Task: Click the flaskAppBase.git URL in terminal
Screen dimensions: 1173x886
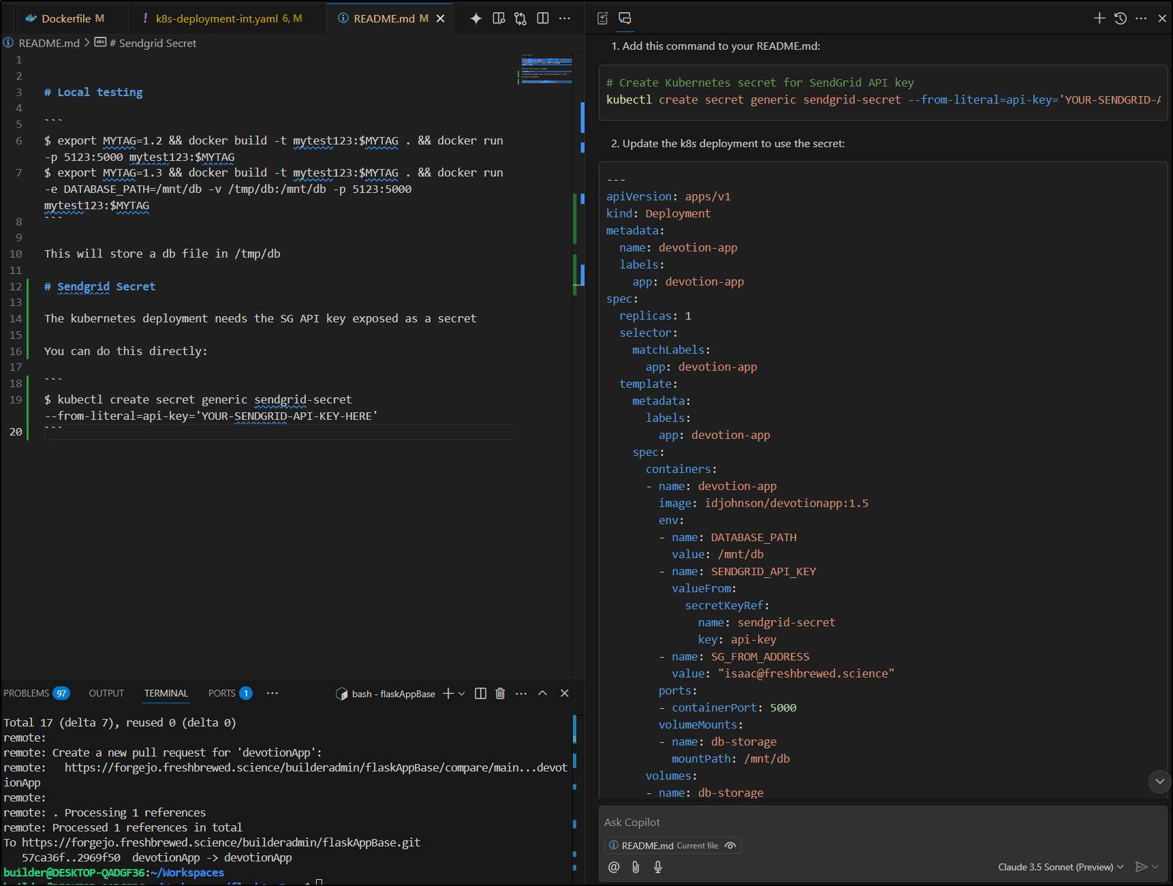Action: tap(221, 842)
